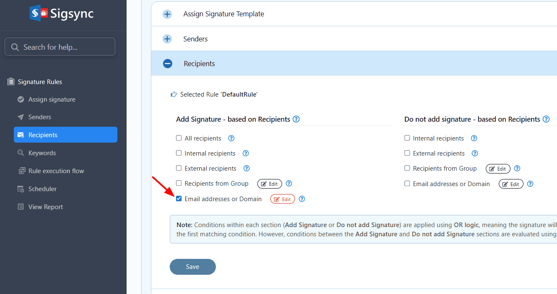Check External recipients under Do not add signature

(407, 153)
